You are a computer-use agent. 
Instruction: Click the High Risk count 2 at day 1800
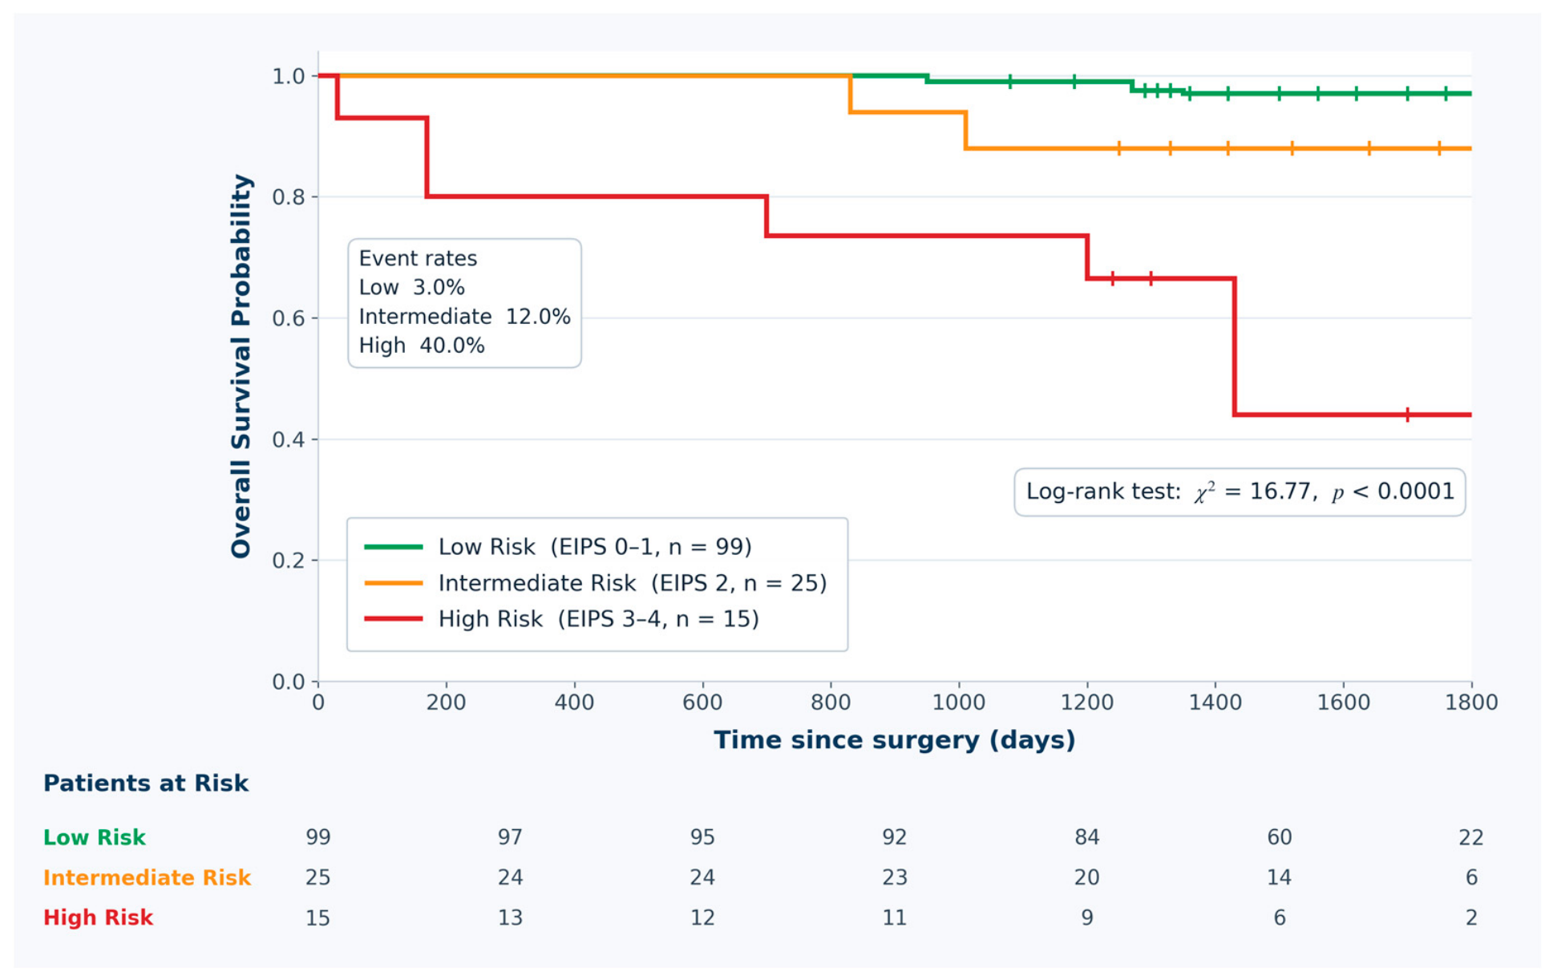coord(1471,917)
